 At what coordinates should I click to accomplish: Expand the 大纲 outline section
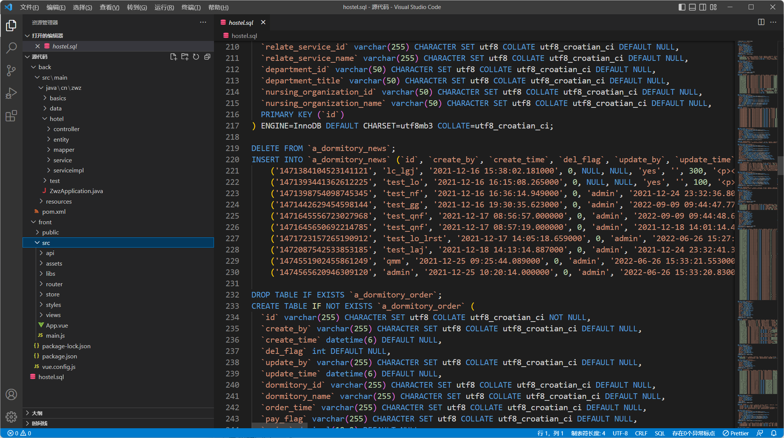pos(37,413)
